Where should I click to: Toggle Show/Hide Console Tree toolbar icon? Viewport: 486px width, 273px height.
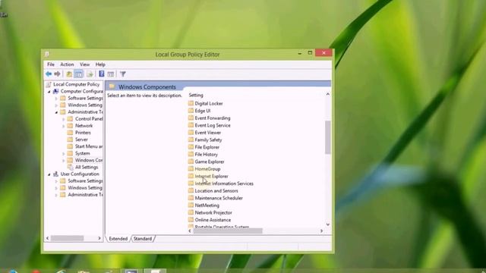tap(79, 74)
